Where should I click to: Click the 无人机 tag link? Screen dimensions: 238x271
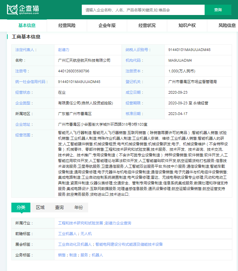click(86, 234)
